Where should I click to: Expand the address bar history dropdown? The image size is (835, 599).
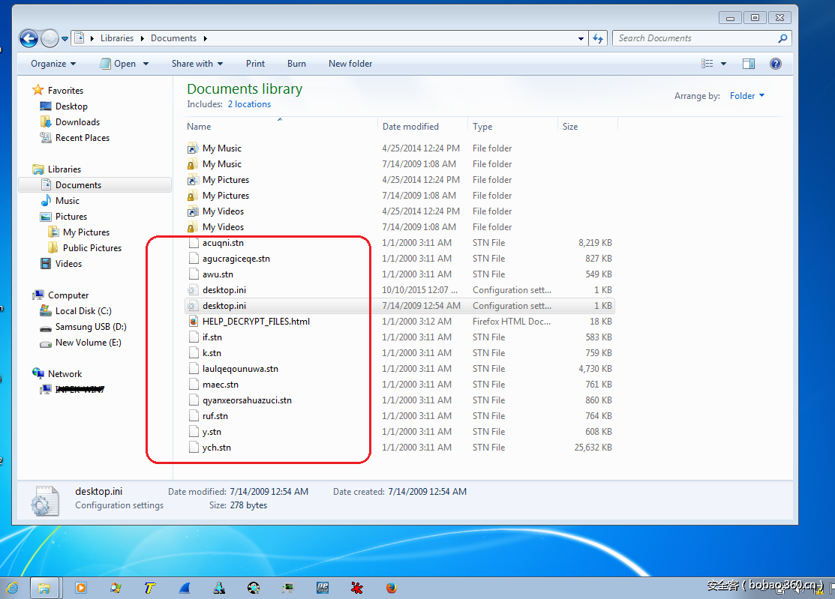(x=581, y=38)
